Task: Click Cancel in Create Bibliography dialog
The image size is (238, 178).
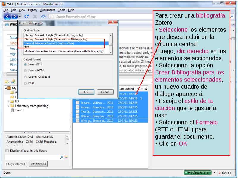Action: [105, 92]
